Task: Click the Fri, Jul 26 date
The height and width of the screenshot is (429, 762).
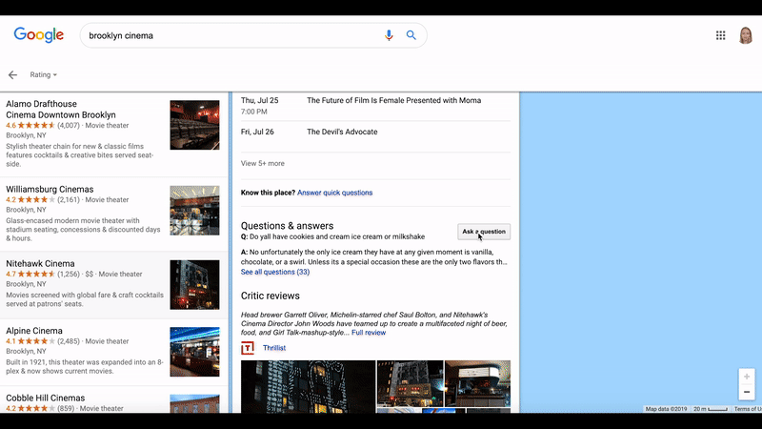Action: point(257,132)
